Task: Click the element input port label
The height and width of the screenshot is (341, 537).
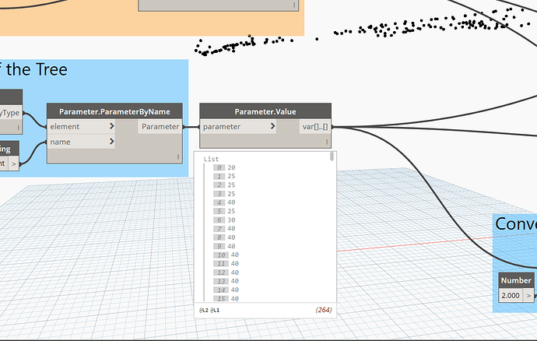Action: 65,126
